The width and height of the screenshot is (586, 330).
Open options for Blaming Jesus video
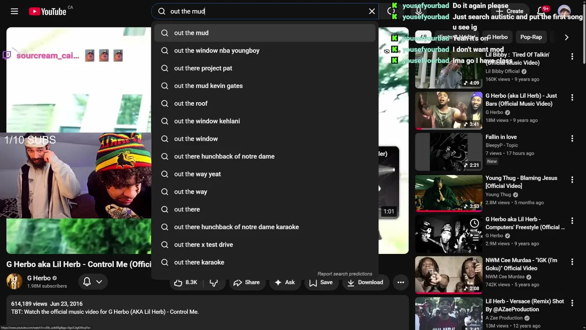click(572, 180)
